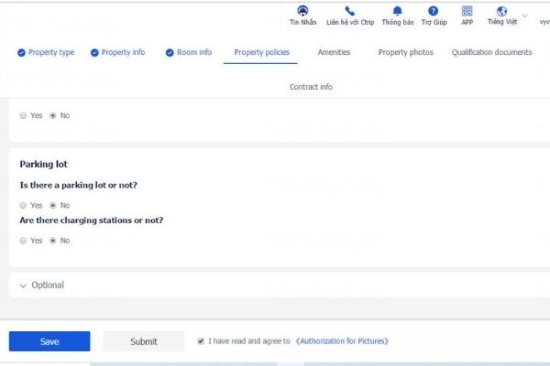Open the Contract info step

click(311, 87)
